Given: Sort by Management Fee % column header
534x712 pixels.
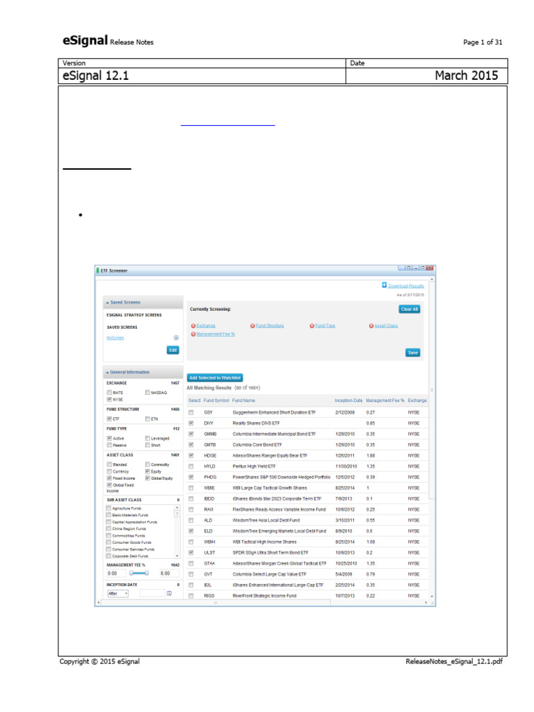Looking at the screenshot, I should (x=385, y=400).
